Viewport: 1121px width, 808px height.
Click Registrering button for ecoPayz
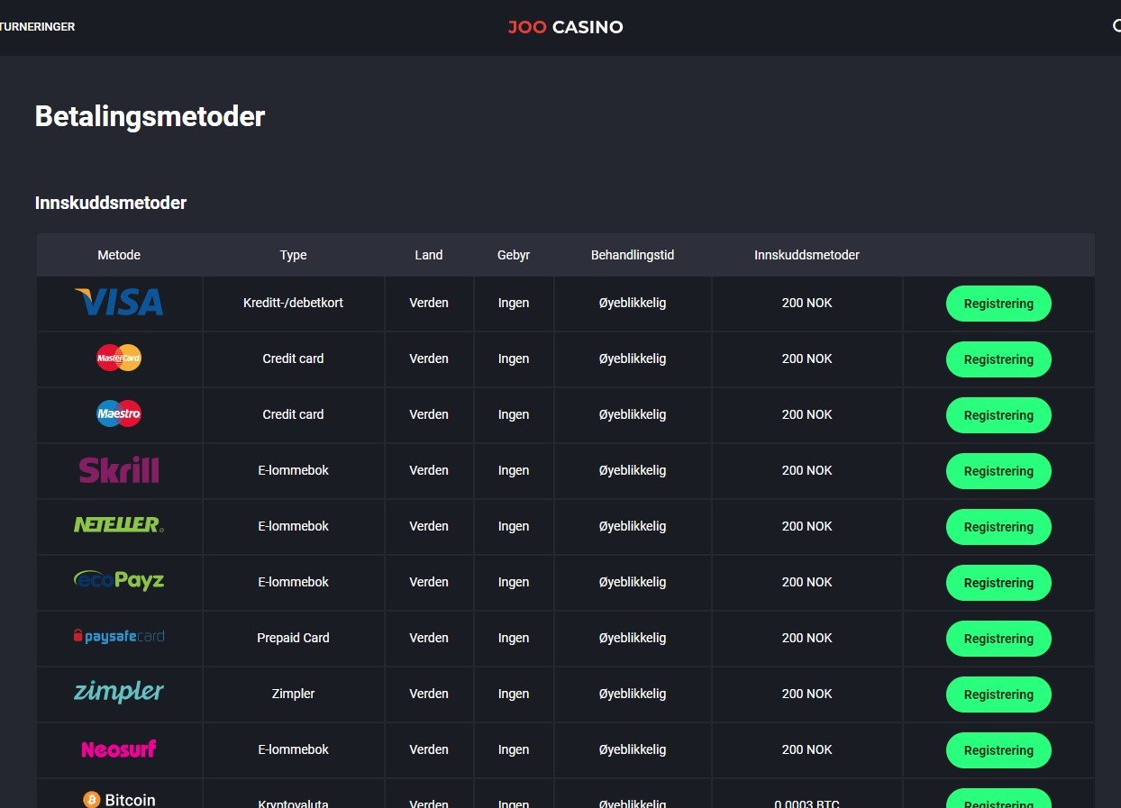click(x=998, y=583)
